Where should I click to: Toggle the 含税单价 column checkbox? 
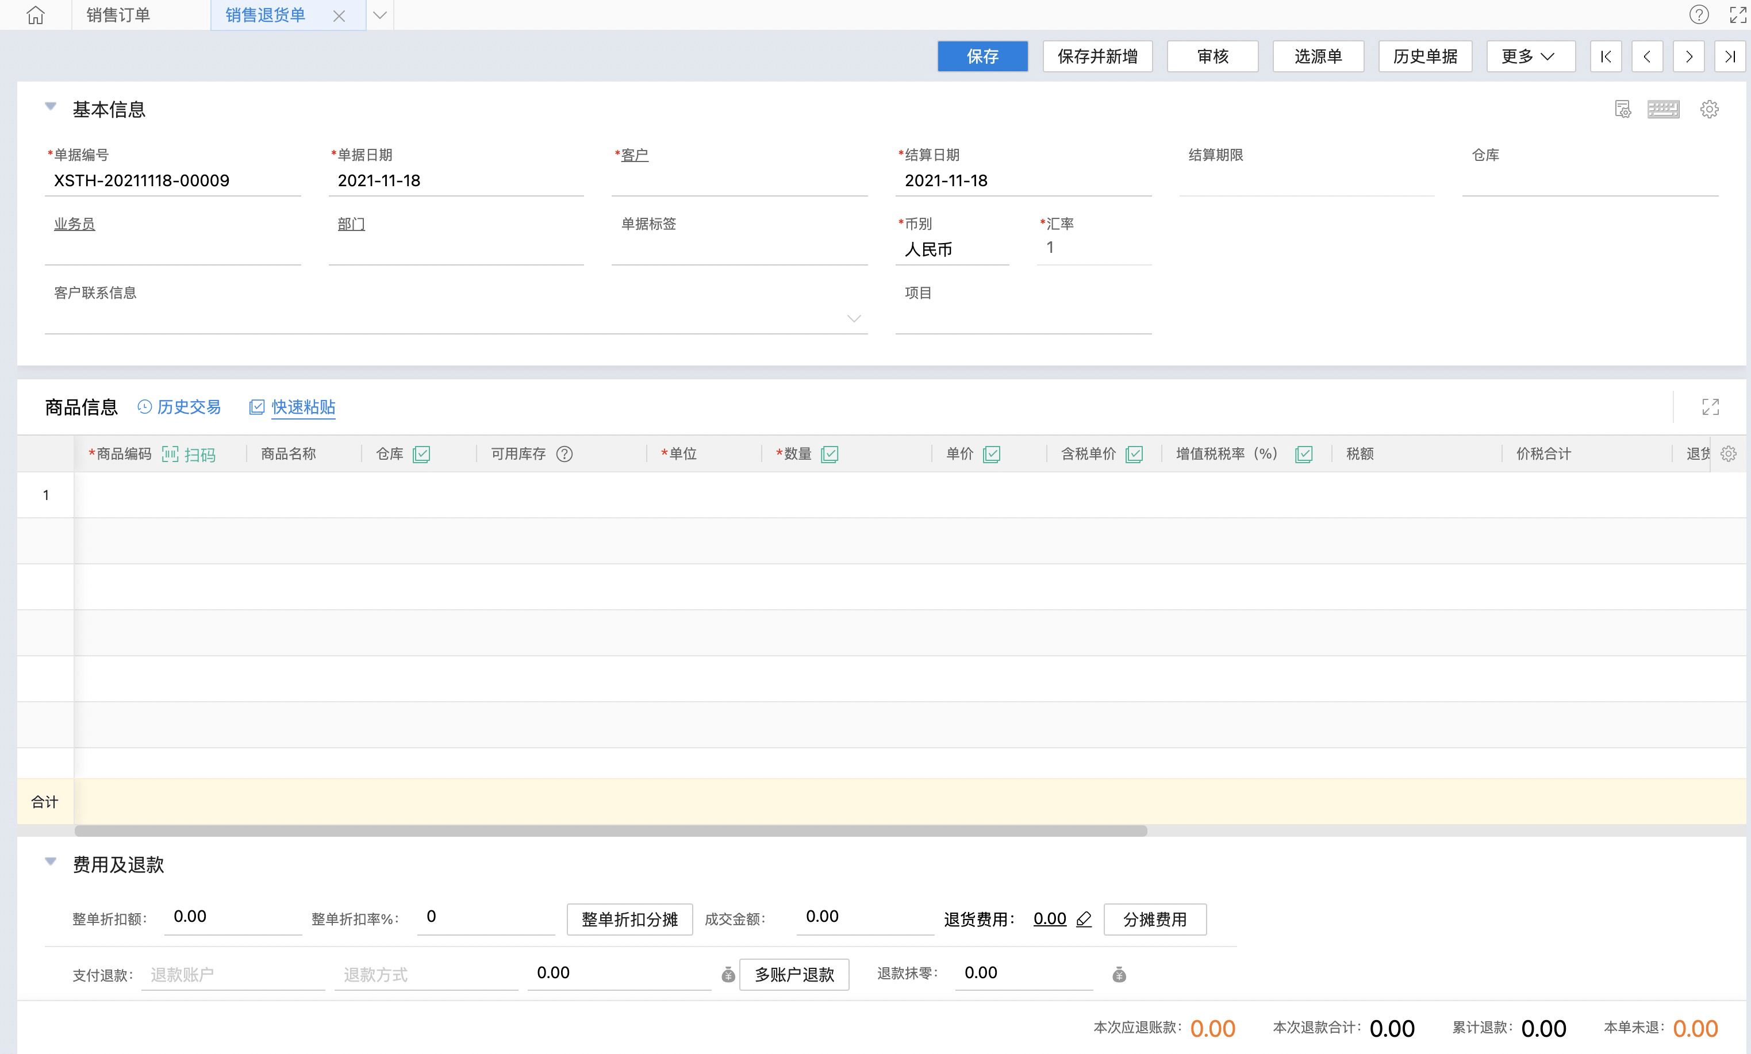(1134, 454)
